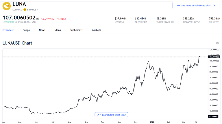Screen dimensions: 222x124
Task: Open the News tab
Action: [x=42, y=30]
